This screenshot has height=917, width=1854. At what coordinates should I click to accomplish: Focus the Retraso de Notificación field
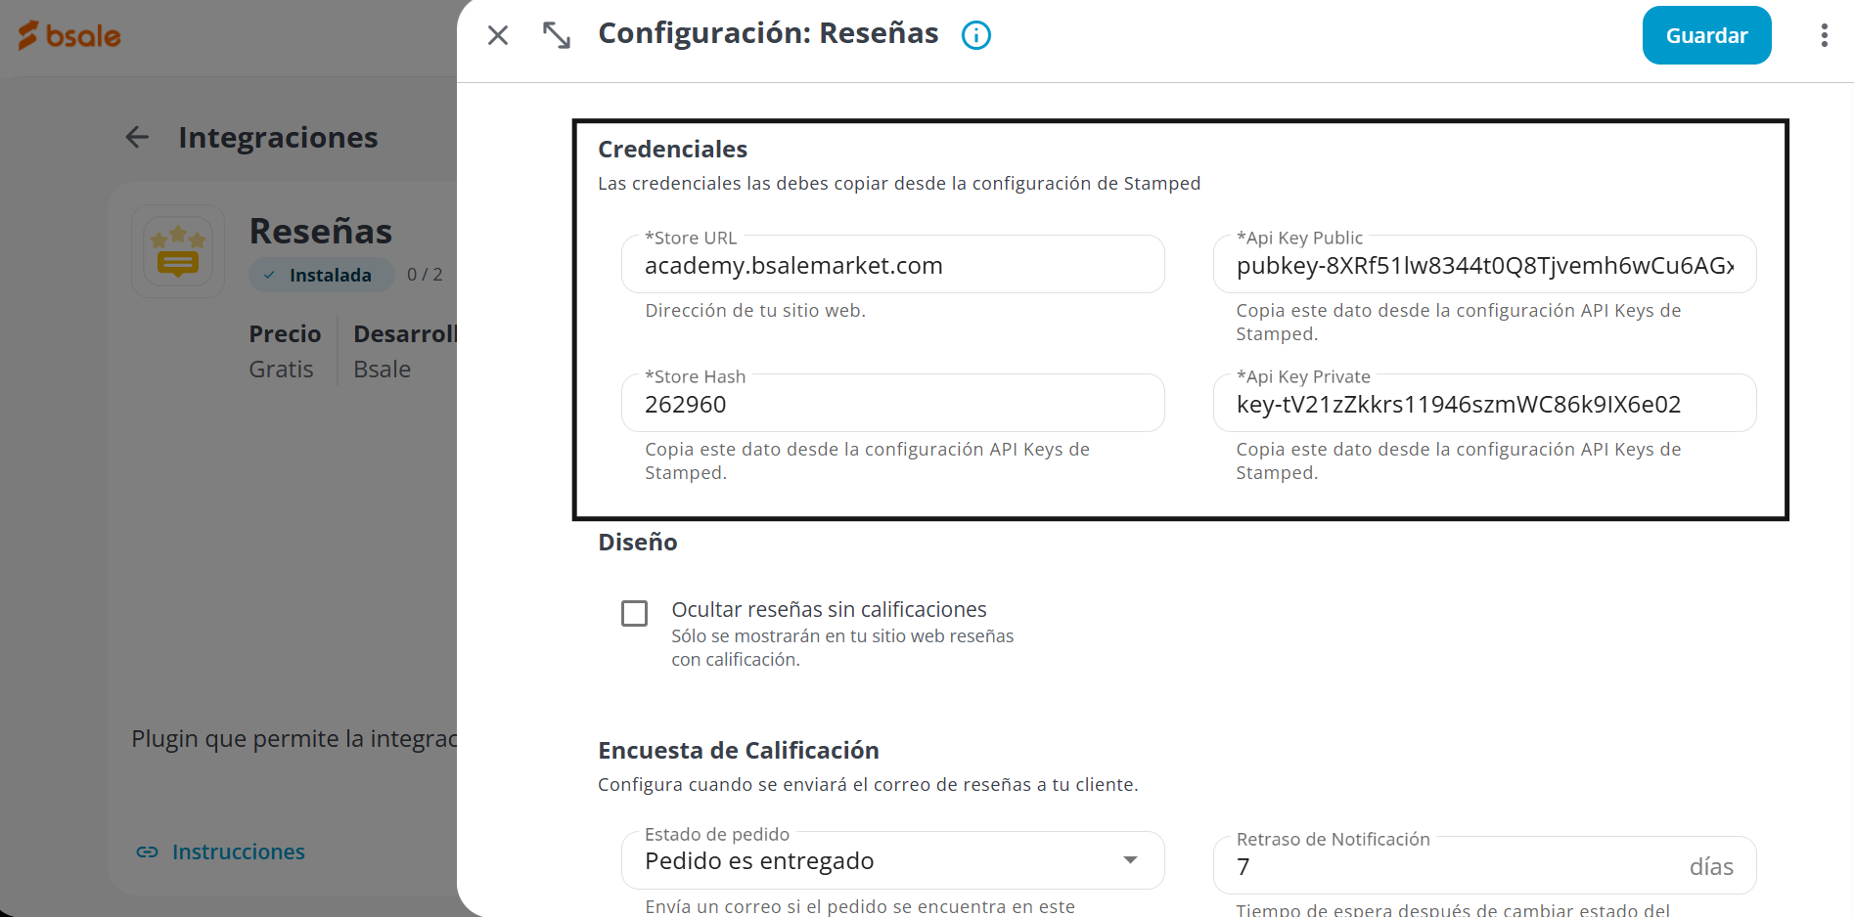1484,866
